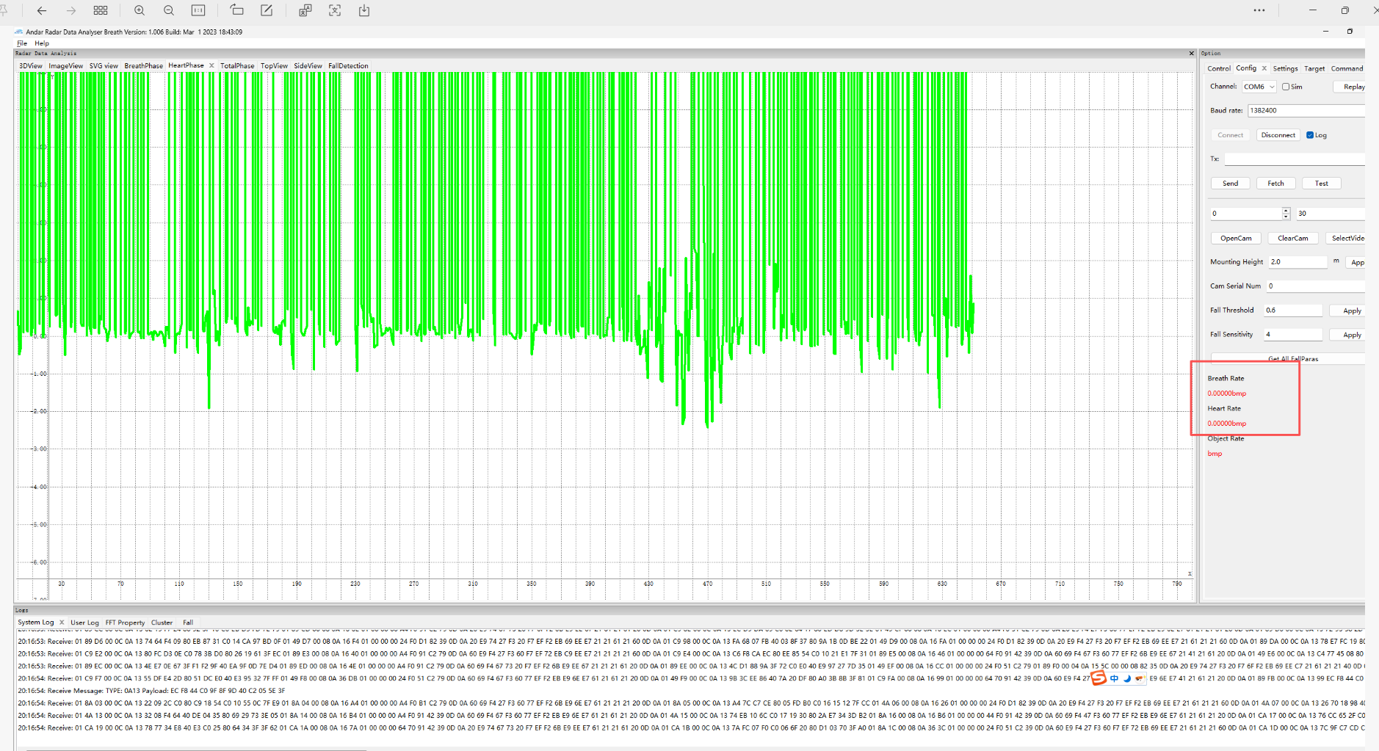Viewport: 1379px width, 751px height.
Task: Switch to the FallDetection tab
Action: (x=348, y=66)
